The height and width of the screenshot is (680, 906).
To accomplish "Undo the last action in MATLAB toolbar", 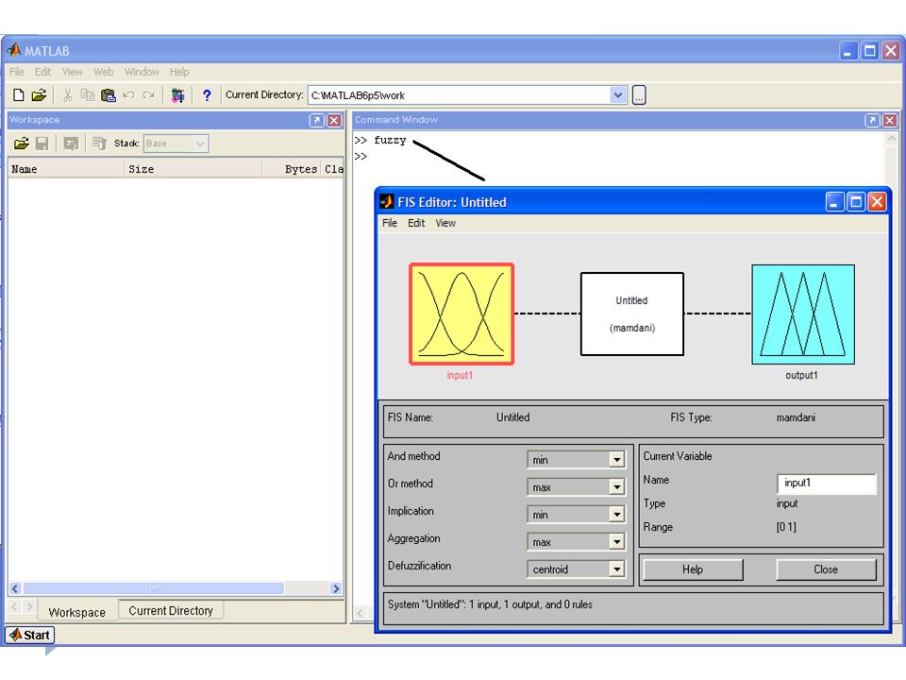I will click(x=128, y=95).
